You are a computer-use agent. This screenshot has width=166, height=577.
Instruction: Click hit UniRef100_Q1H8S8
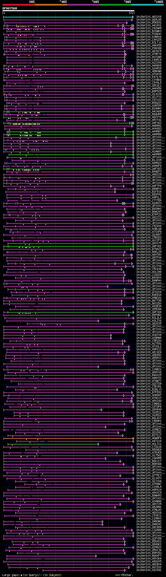pyautogui.click(x=149, y=68)
